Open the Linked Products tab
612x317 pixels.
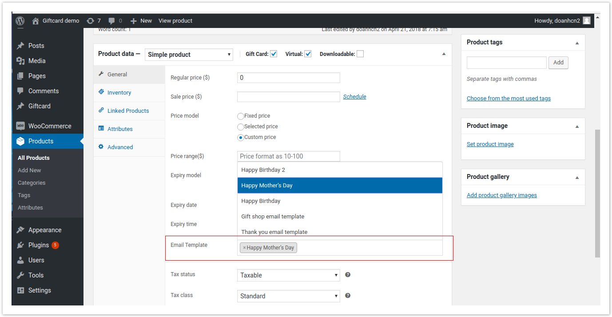[128, 111]
